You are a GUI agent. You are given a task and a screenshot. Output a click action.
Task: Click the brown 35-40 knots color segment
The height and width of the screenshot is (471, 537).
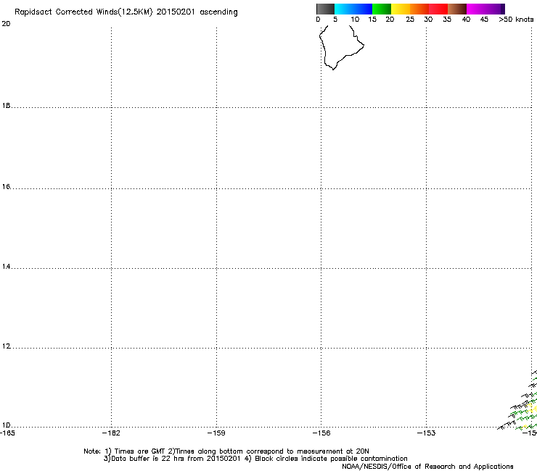pos(457,9)
